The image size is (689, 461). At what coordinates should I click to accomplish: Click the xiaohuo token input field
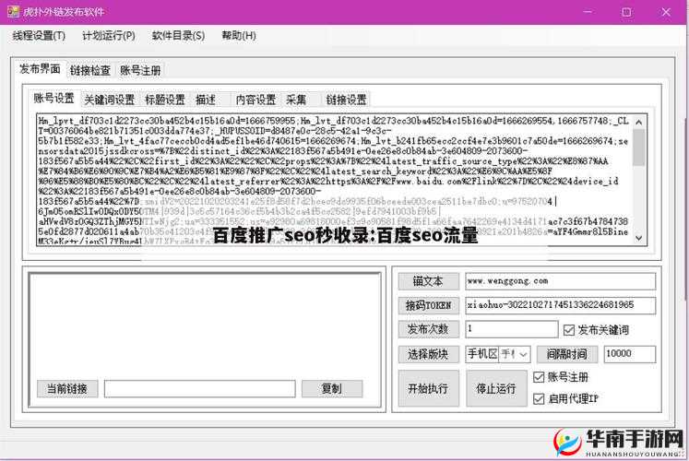(x=560, y=305)
